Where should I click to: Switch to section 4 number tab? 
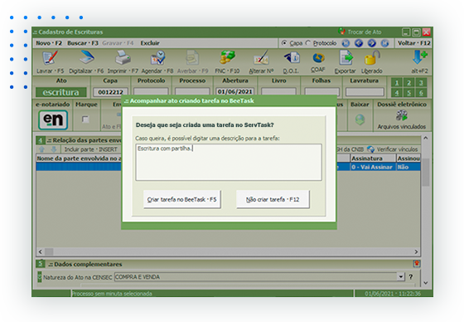point(397,93)
